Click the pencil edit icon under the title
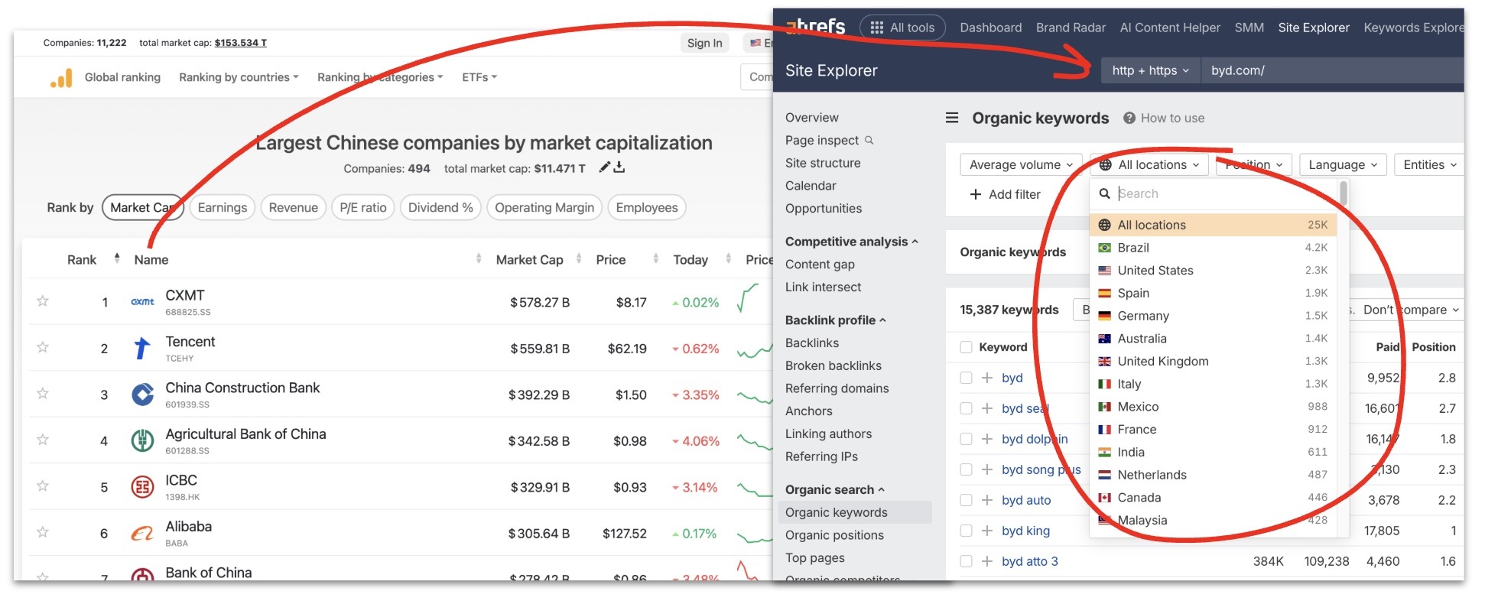This screenshot has height=604, width=1485. (604, 167)
